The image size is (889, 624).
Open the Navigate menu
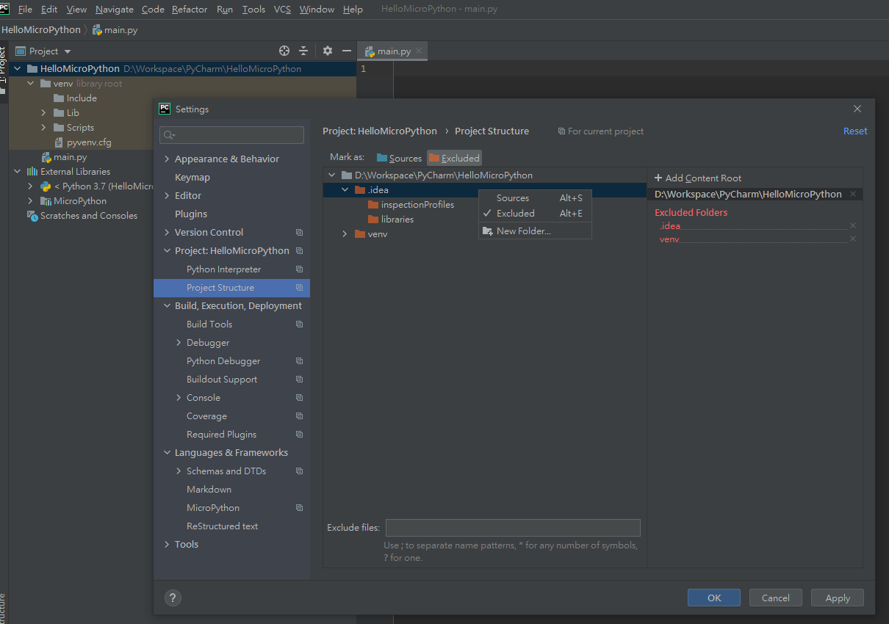tap(115, 9)
